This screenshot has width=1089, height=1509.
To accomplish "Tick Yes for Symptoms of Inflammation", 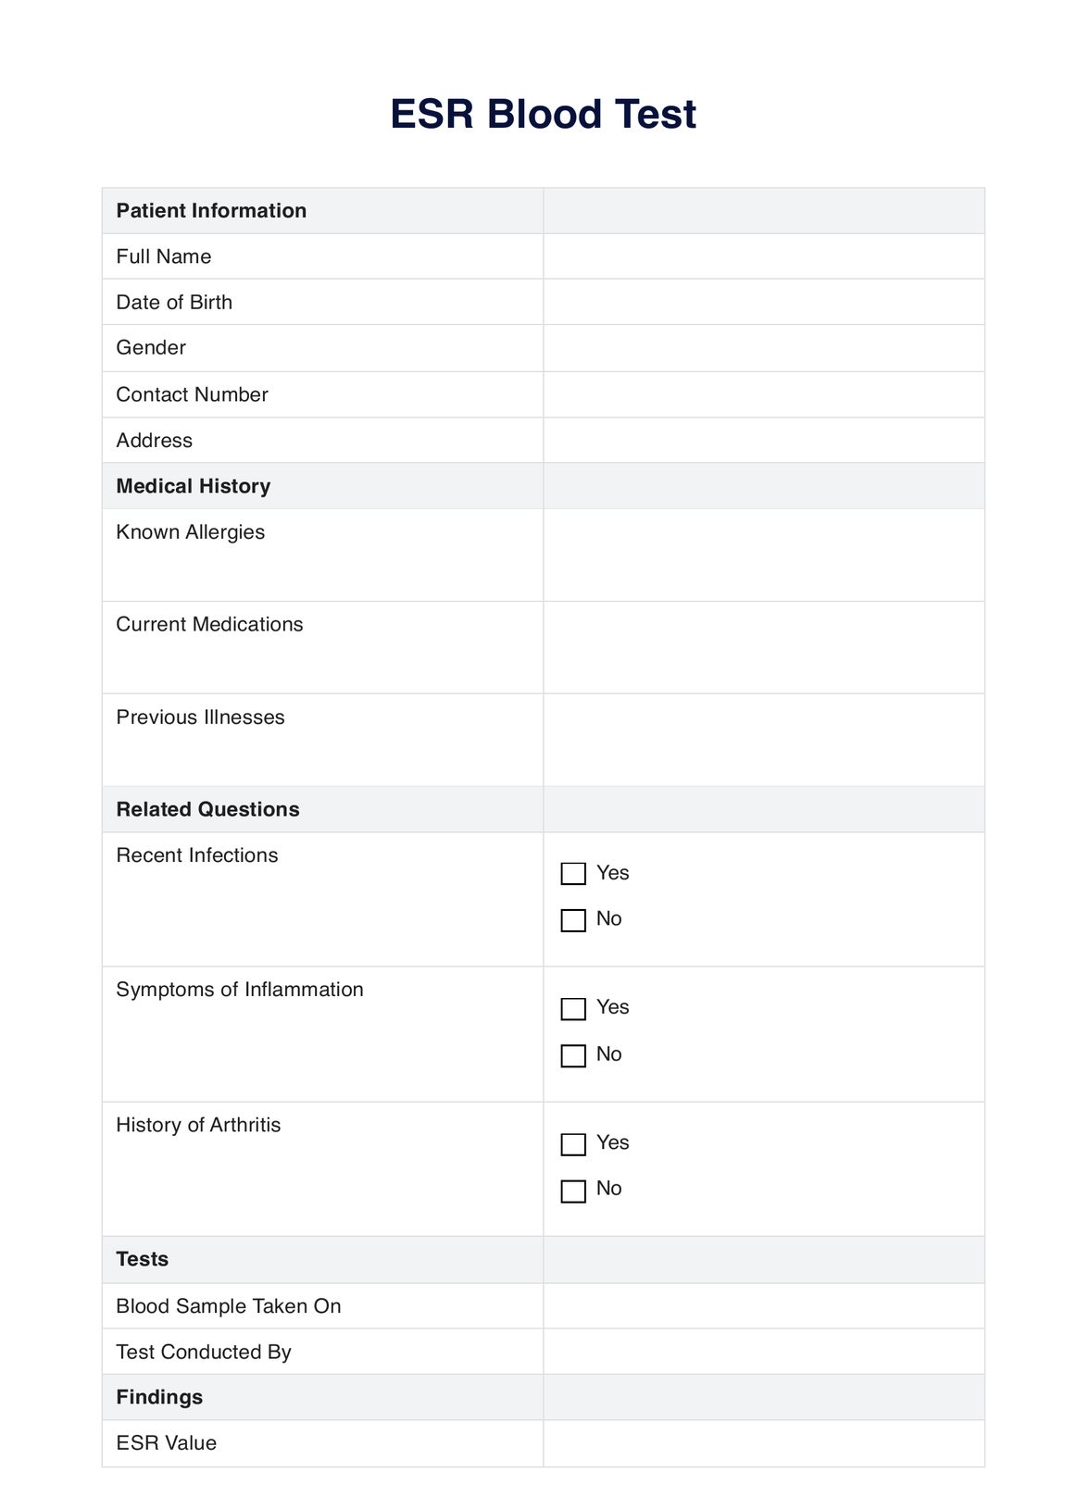I will (574, 1008).
